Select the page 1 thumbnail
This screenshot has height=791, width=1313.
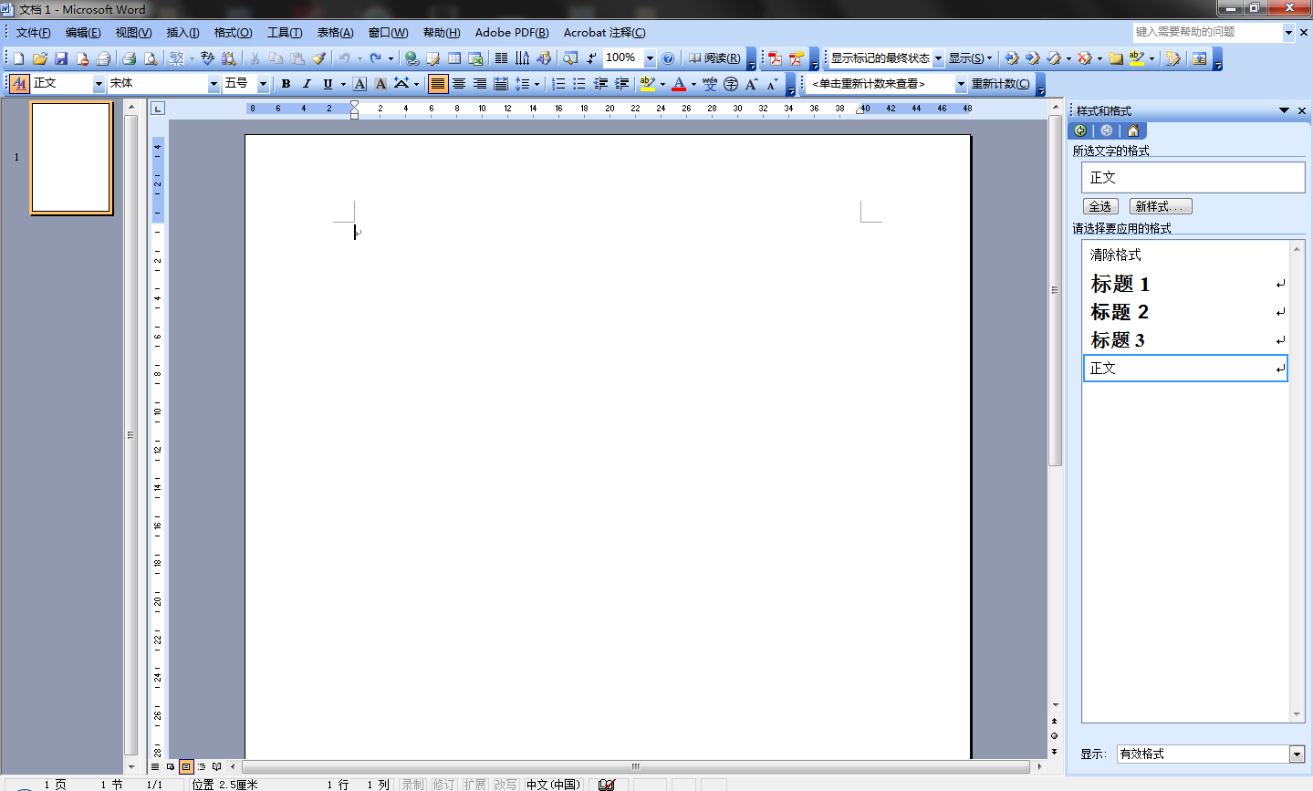click(x=71, y=158)
